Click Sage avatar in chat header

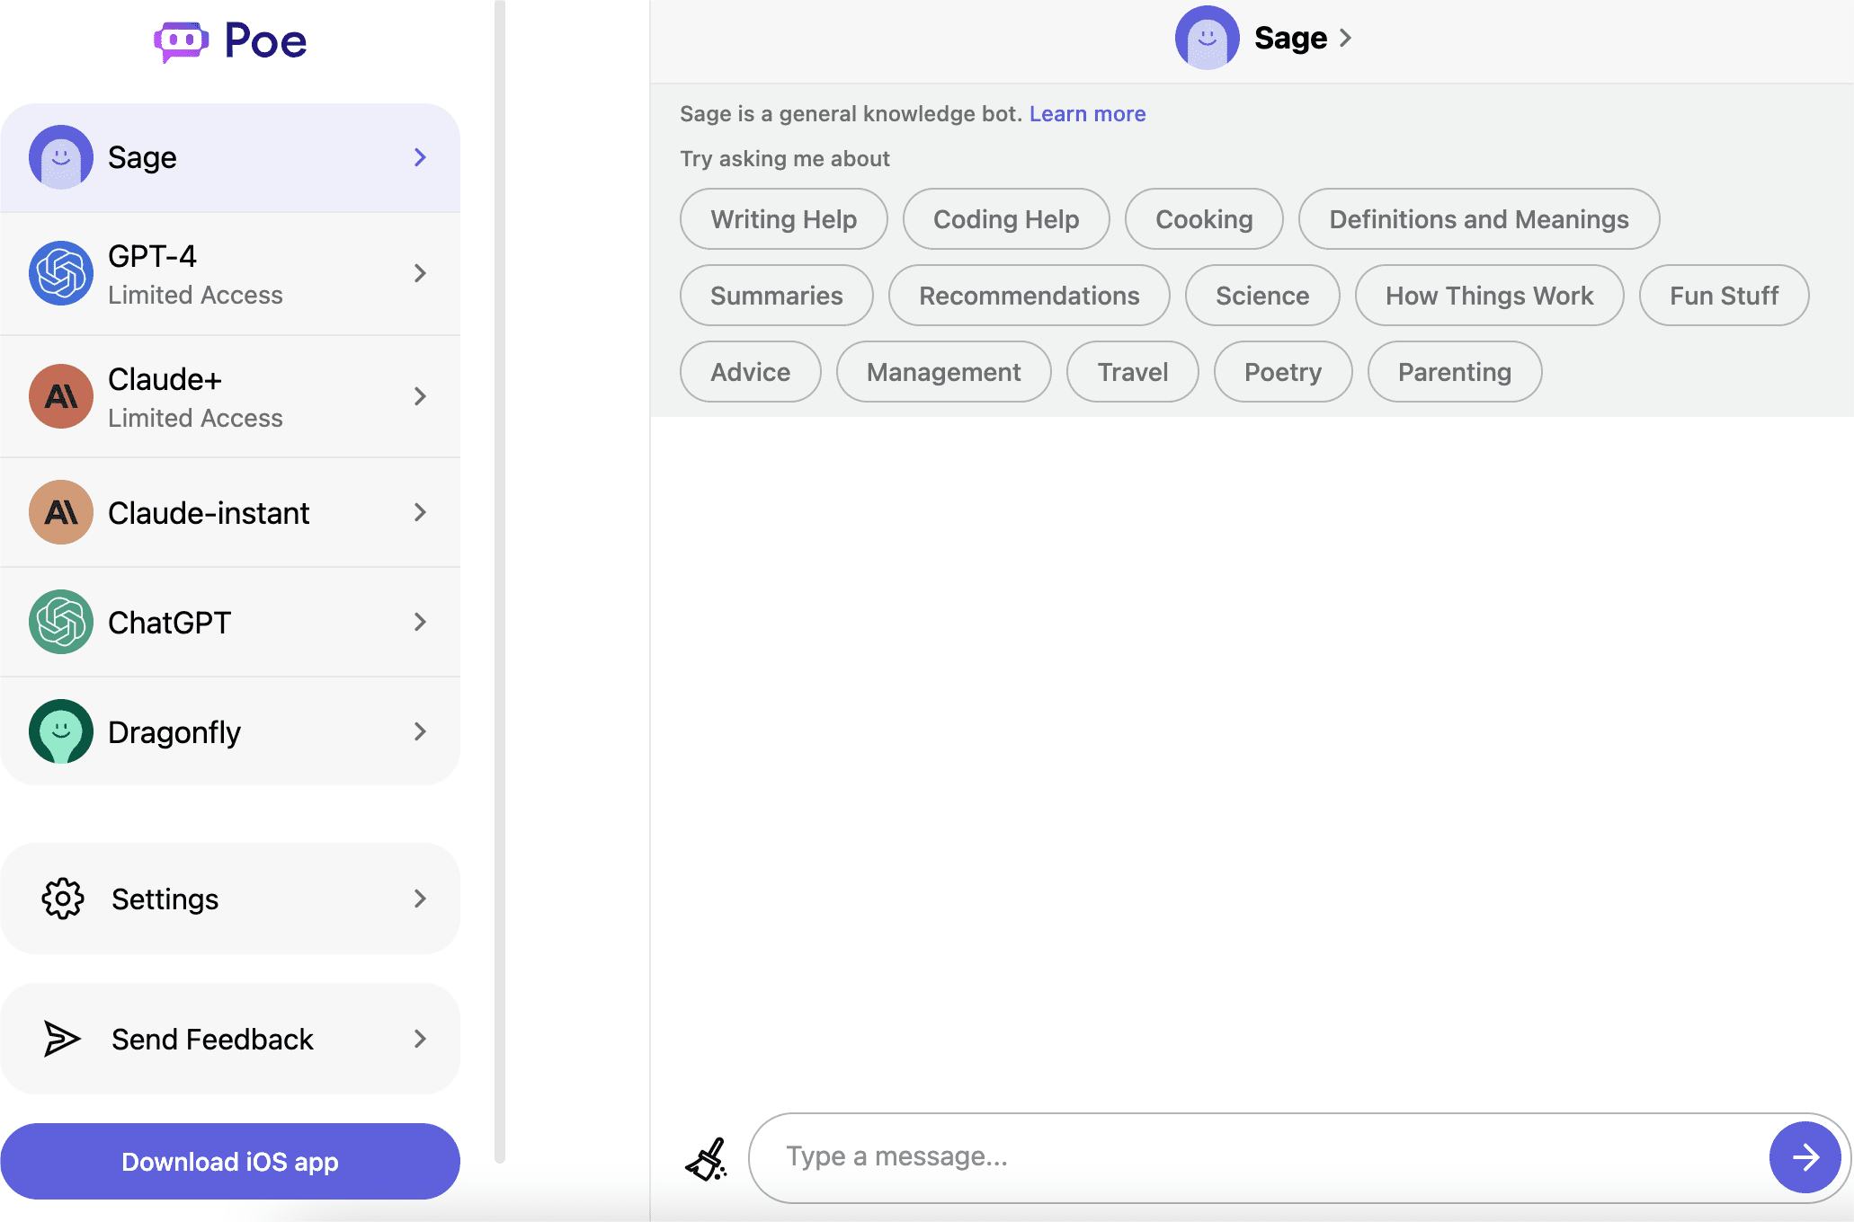tap(1207, 38)
